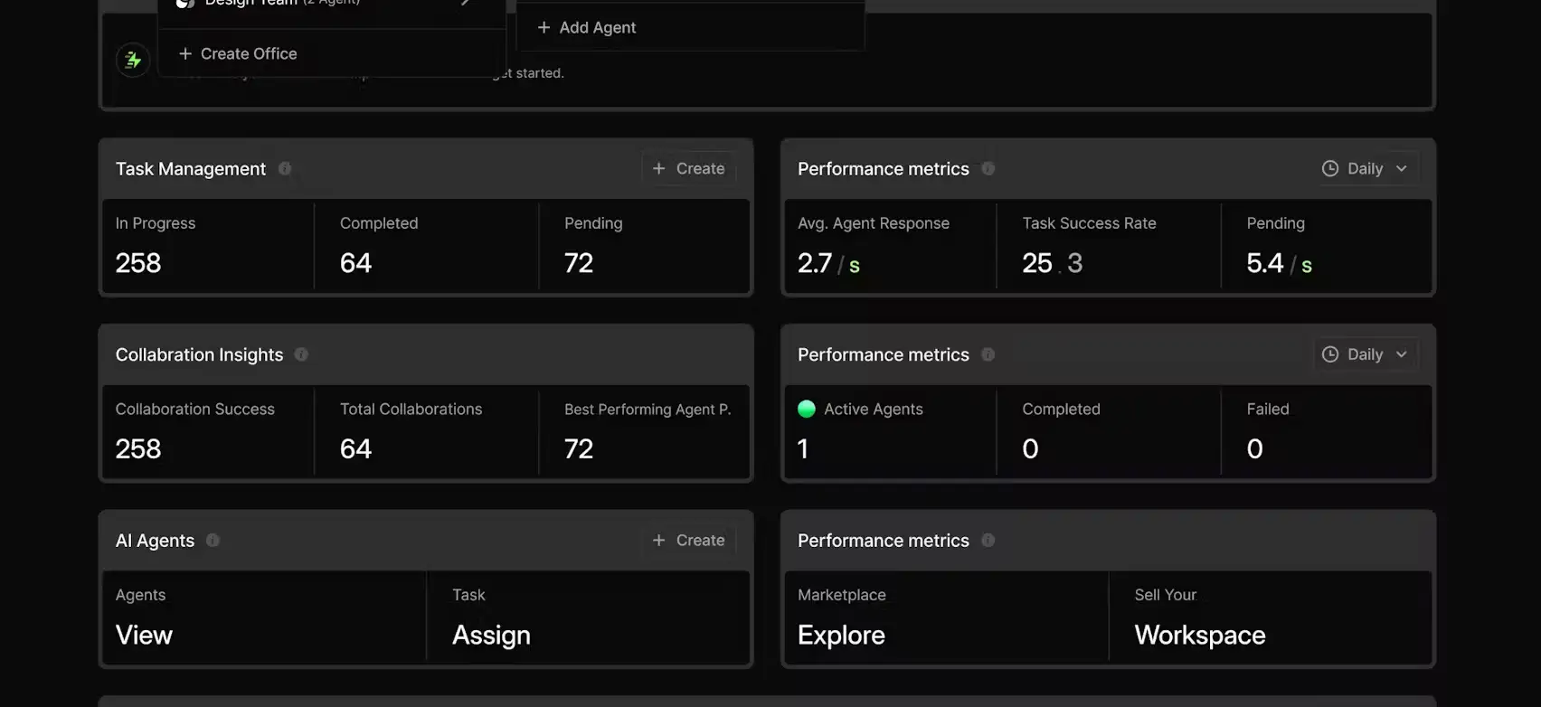Click the Sell Your Workspace card
1541x707 pixels.
(x=1270, y=617)
